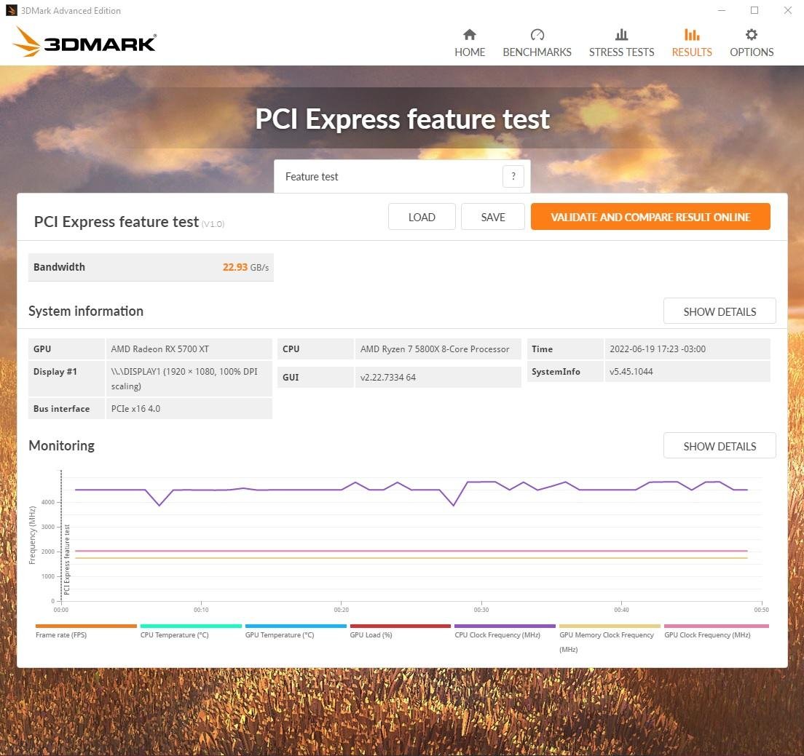Go to BENCHMARKS tab label
Image resolution: width=804 pixels, height=756 pixels.
pos(537,52)
